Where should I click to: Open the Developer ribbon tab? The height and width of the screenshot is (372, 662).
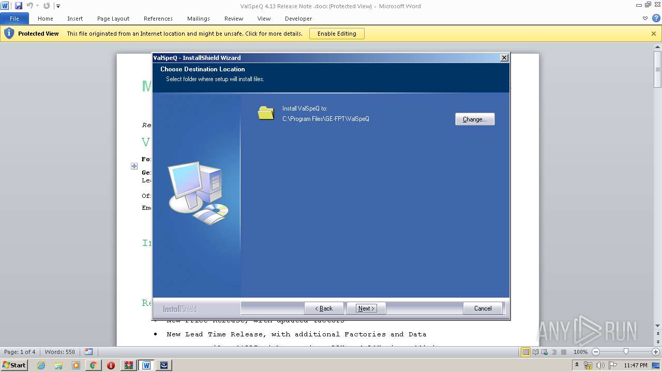coord(298,19)
